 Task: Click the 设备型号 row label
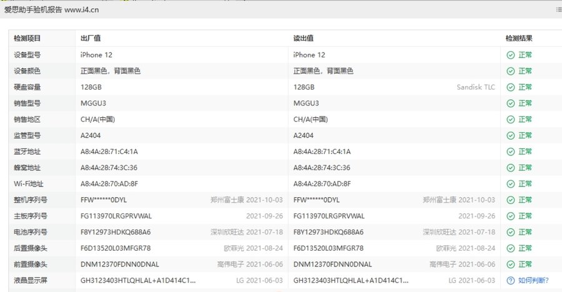click(27, 55)
